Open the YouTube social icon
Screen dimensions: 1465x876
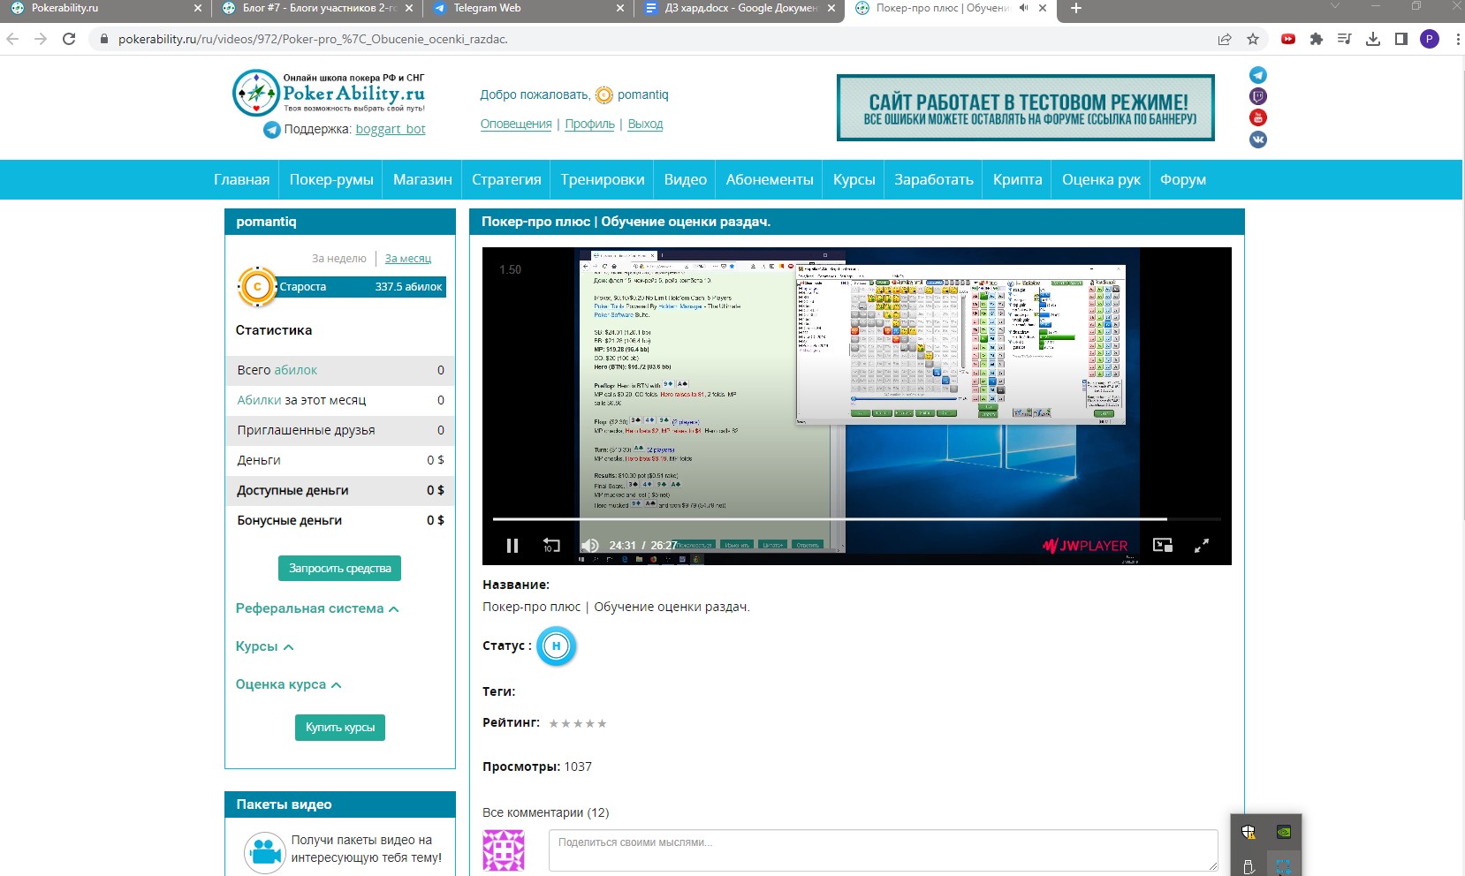pyautogui.click(x=1258, y=117)
